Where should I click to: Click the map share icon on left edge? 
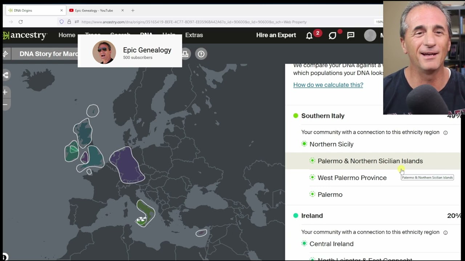(x=5, y=75)
